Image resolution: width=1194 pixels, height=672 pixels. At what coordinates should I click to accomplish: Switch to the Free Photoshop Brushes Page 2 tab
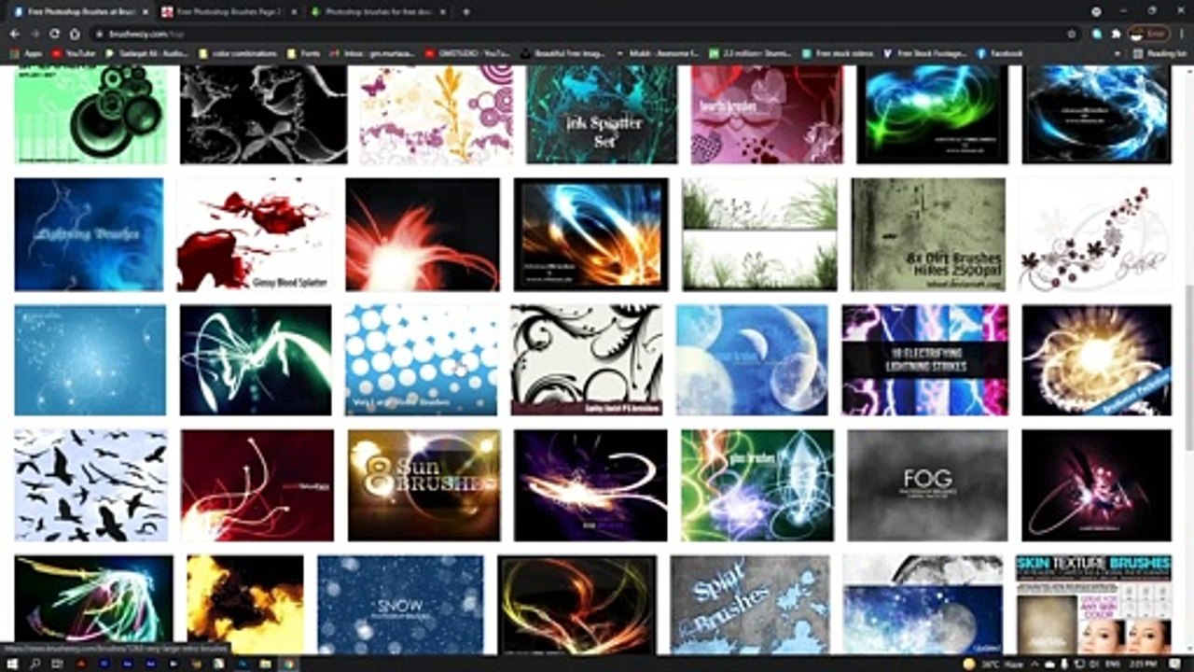(228, 11)
